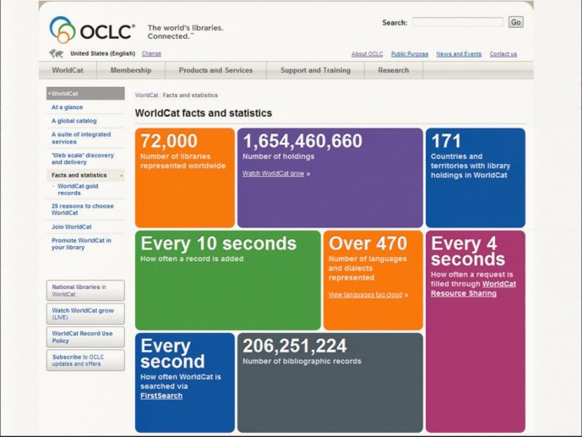The width and height of the screenshot is (582, 437).
Task: Click the 171 countries blue tile
Action: pyautogui.click(x=476, y=178)
